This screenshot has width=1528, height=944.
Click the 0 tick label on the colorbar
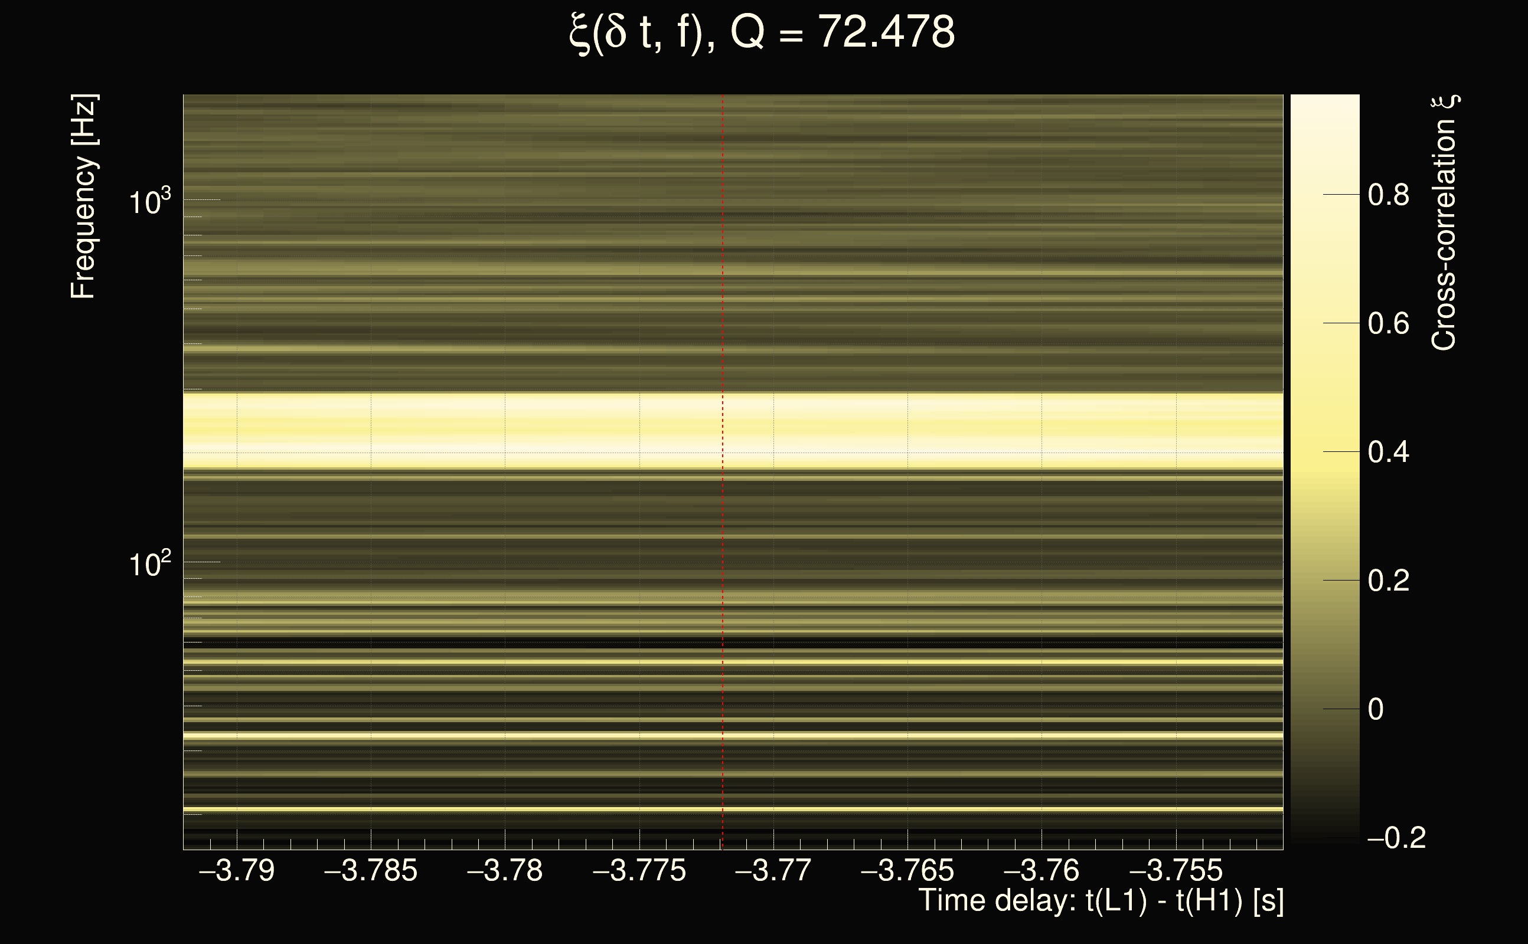click(x=1376, y=709)
